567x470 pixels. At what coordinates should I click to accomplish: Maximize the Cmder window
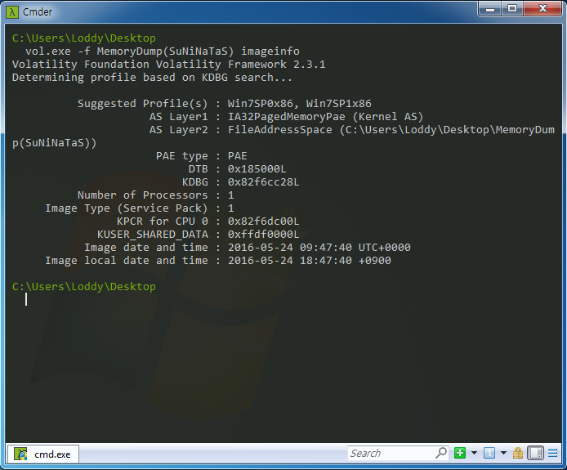[512, 9]
